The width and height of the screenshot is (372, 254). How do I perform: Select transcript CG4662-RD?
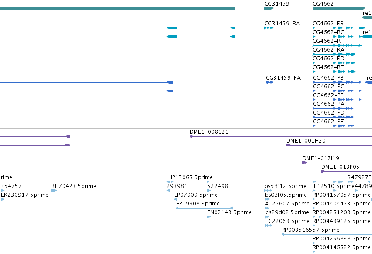[328, 59]
